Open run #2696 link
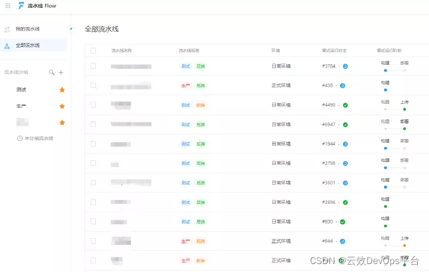Screen dimensions: 429x272 [x=329, y=202]
